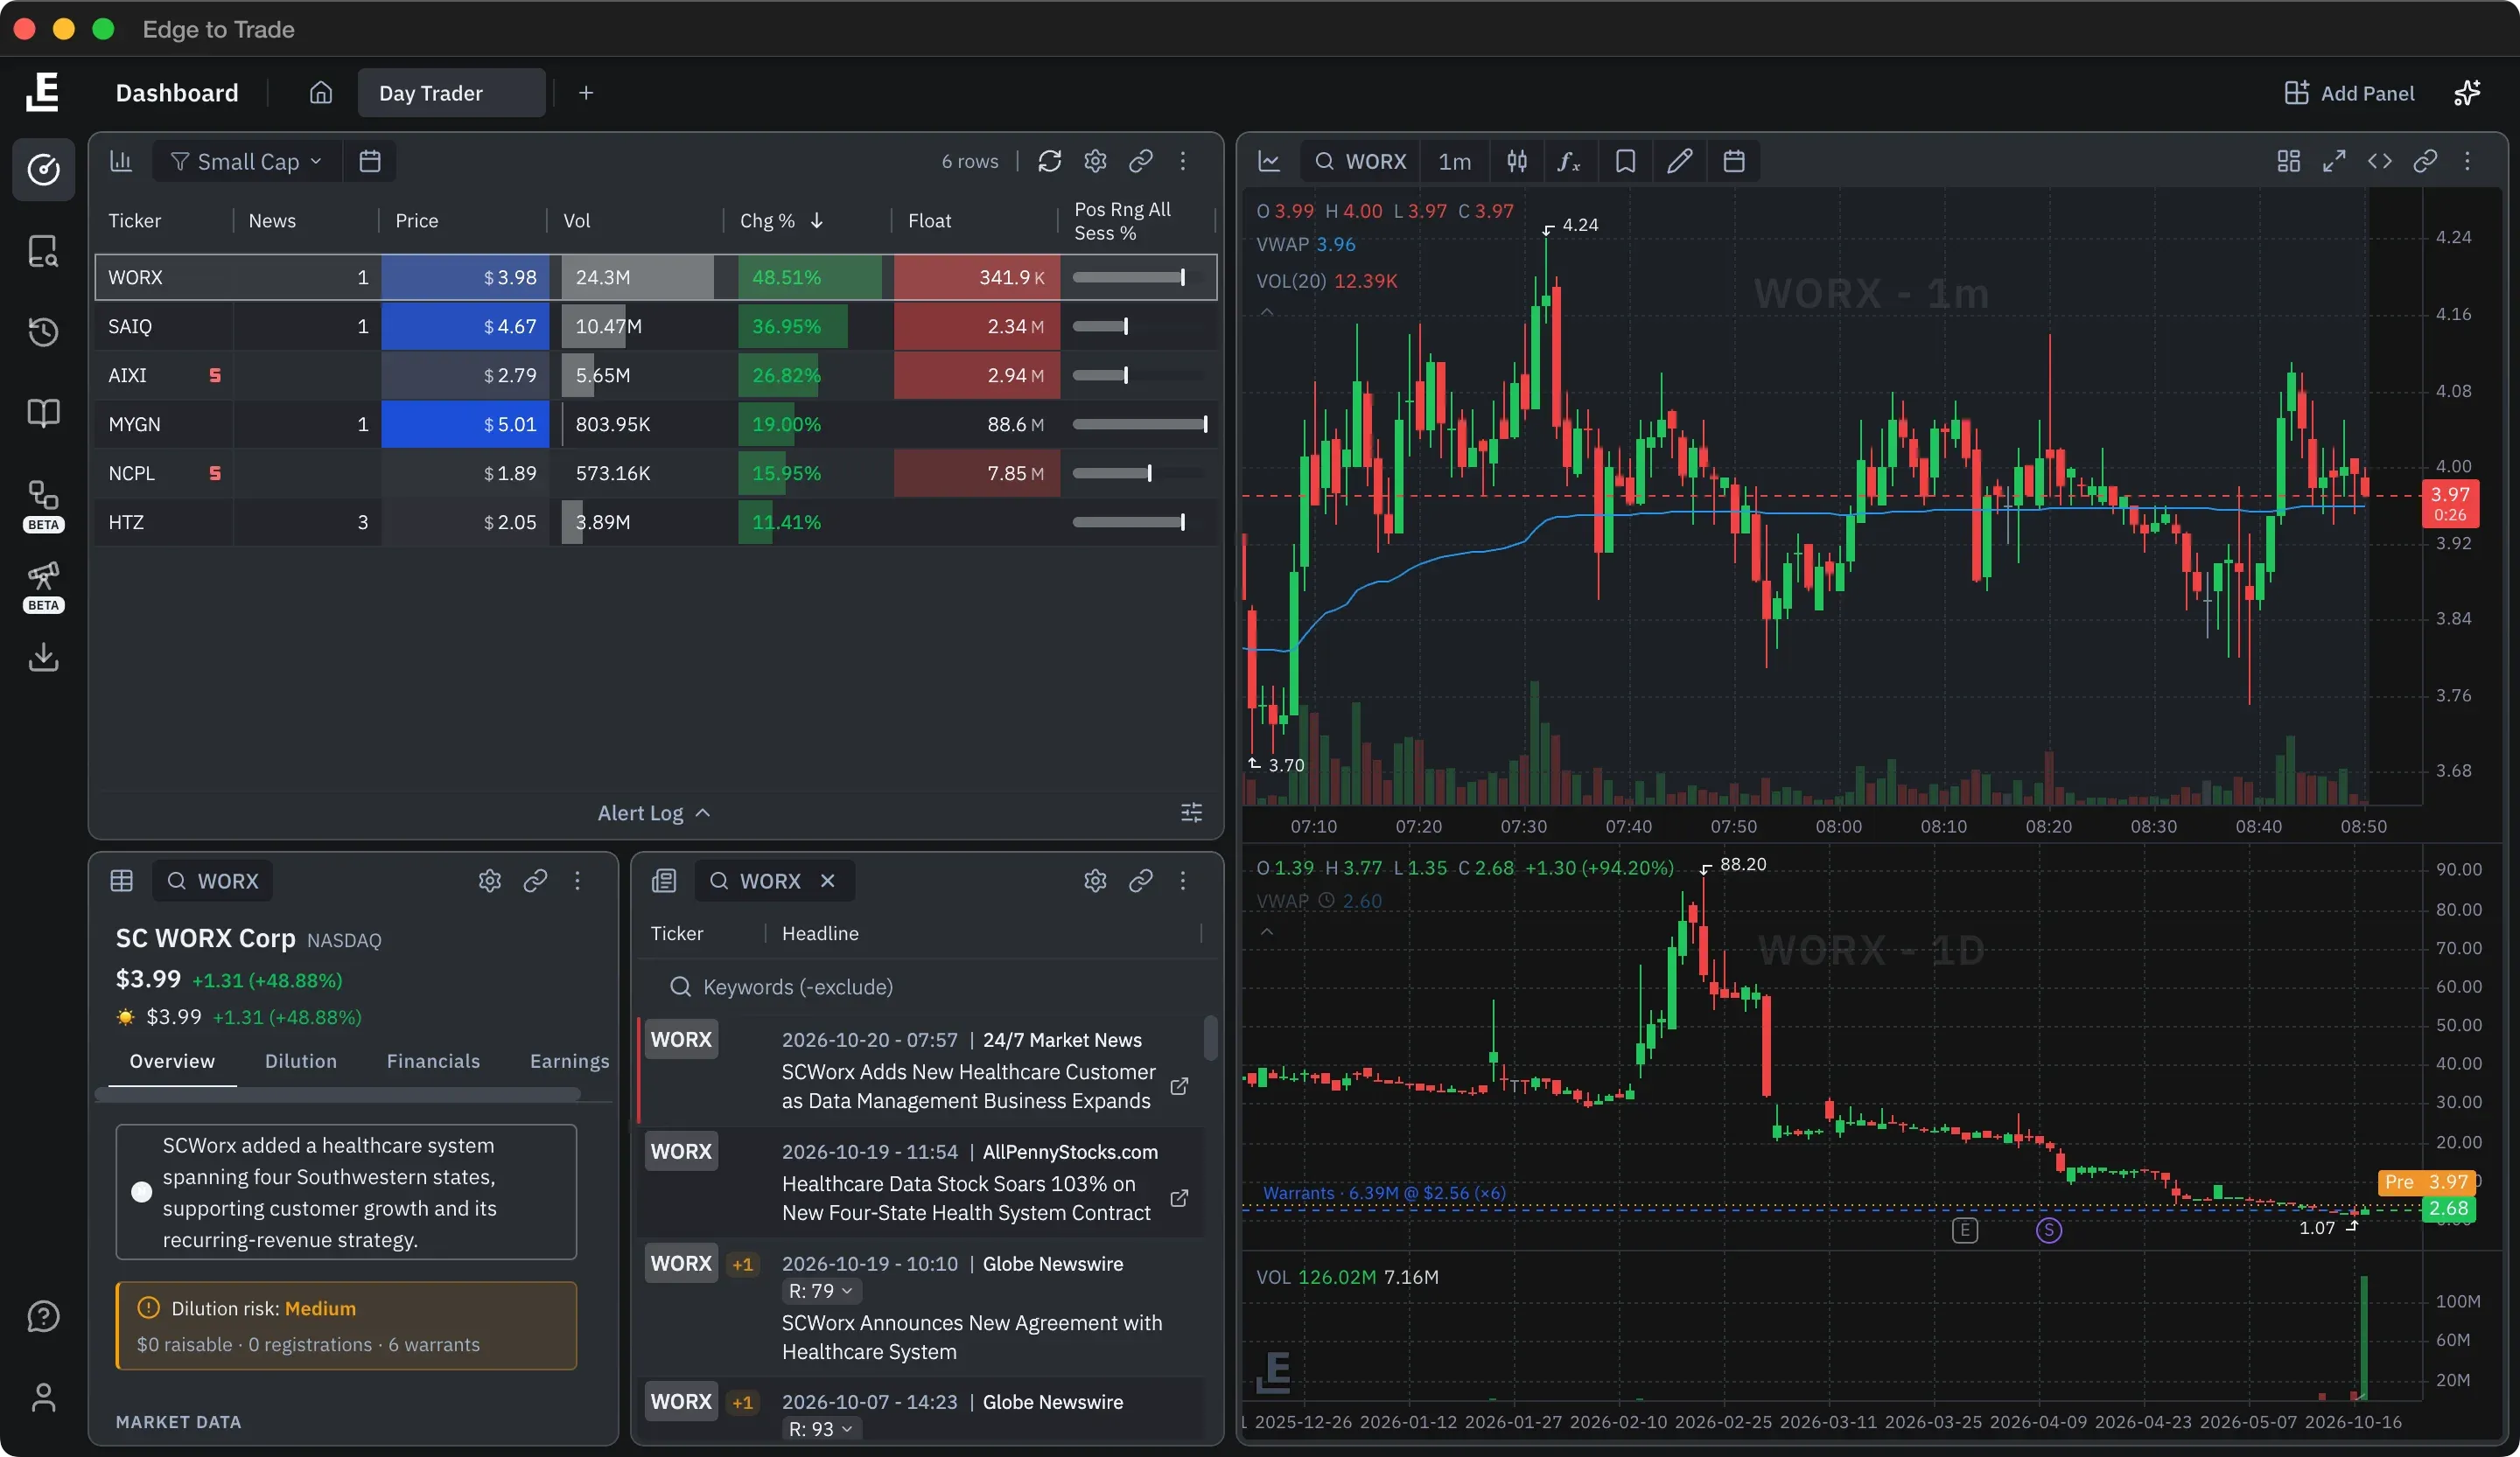This screenshot has height=1457, width=2520.
Task: Switch to the Dilution tab
Action: (300, 1062)
